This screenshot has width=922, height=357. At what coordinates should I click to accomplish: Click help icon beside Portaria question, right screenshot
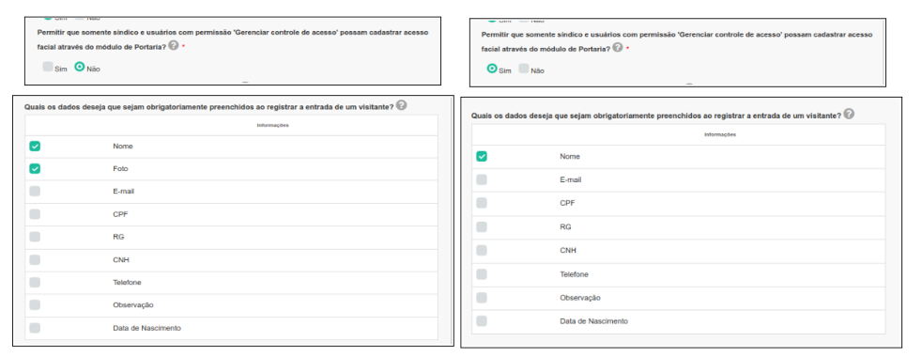618,48
